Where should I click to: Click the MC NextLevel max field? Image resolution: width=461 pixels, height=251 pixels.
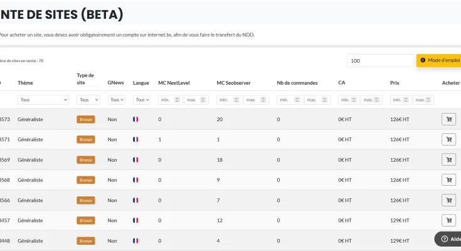(x=196, y=100)
